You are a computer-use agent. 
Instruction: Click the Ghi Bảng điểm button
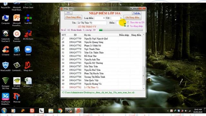132,17
